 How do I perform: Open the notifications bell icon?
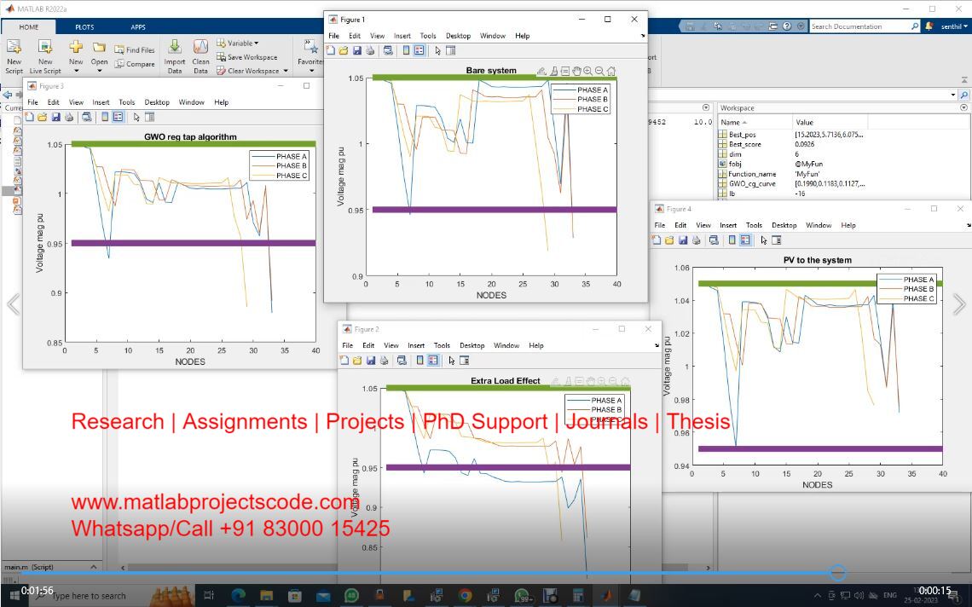click(x=929, y=26)
